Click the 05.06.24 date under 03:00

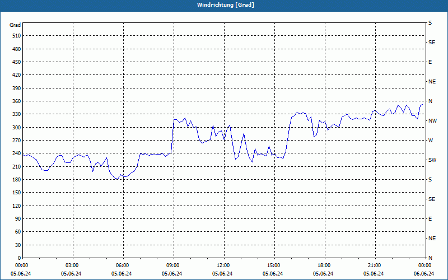(71, 274)
